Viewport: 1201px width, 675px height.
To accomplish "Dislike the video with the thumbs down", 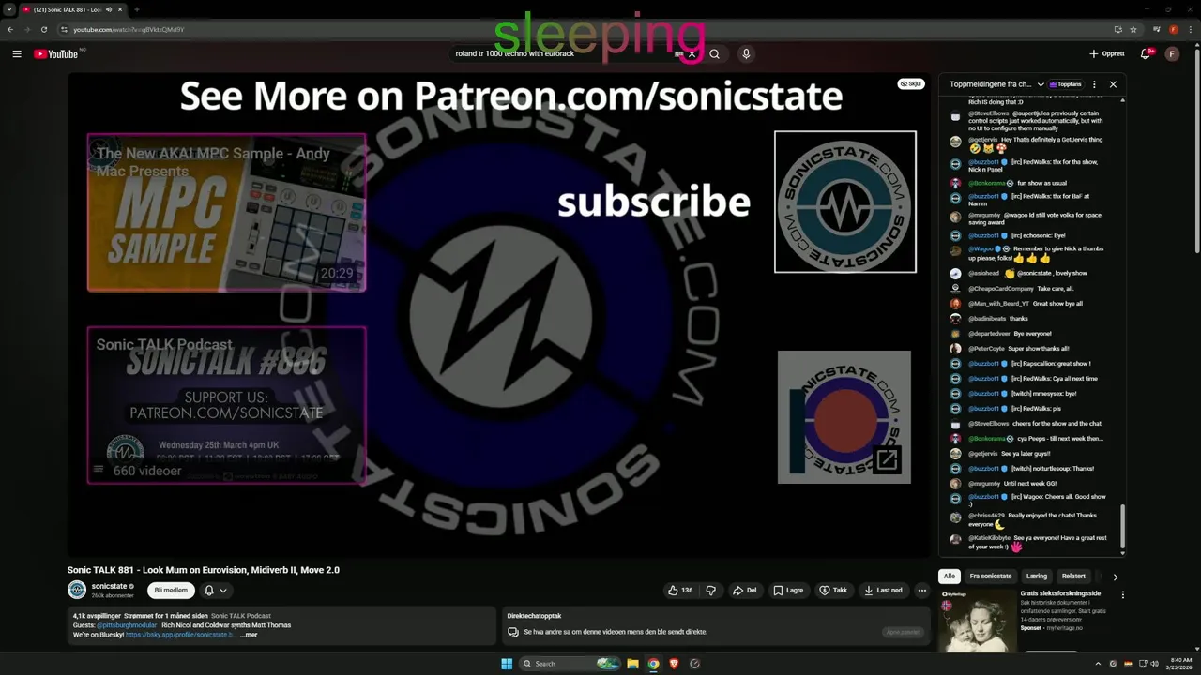I will pos(710,591).
